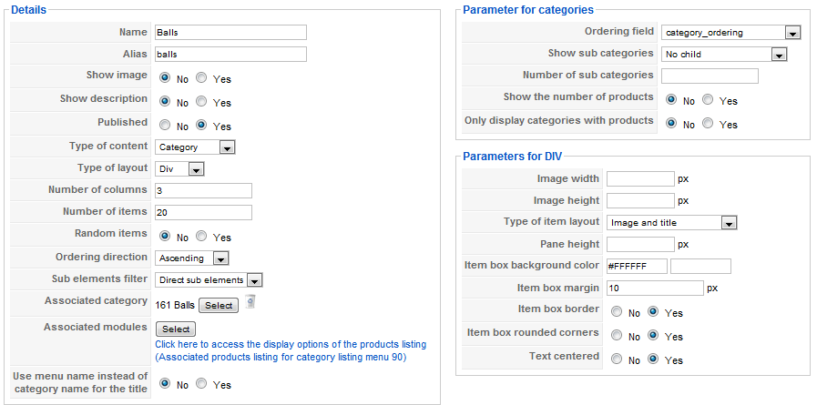817x405 pixels.
Task: Set Published to No
Action: [165, 126]
